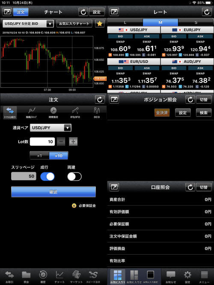Decrease lot count with minus button

coord(61,142)
